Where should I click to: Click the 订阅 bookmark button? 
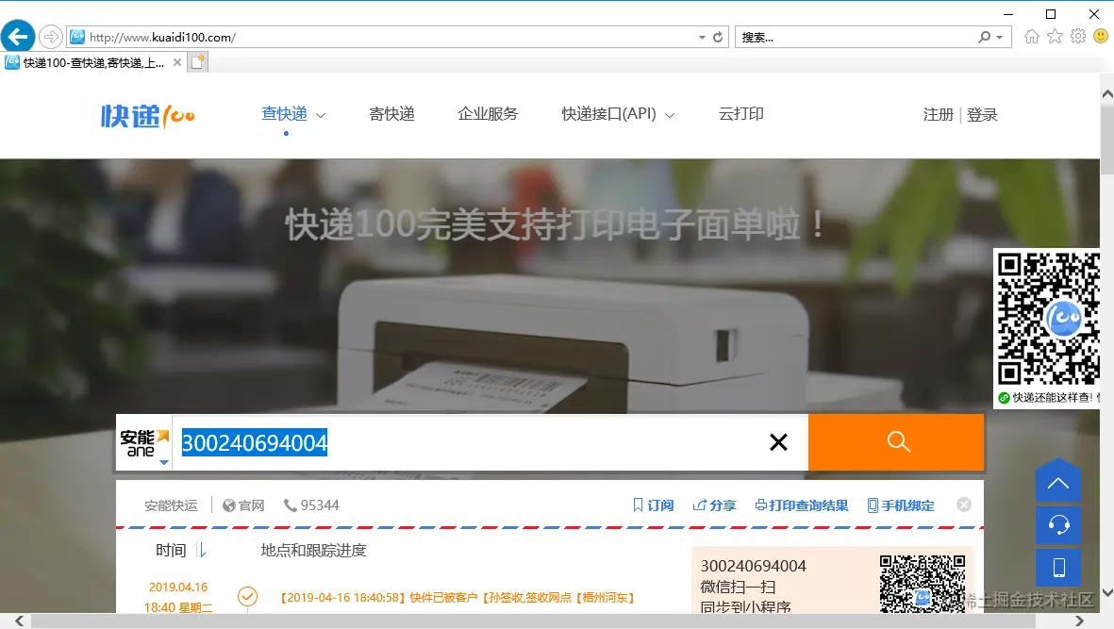653,505
